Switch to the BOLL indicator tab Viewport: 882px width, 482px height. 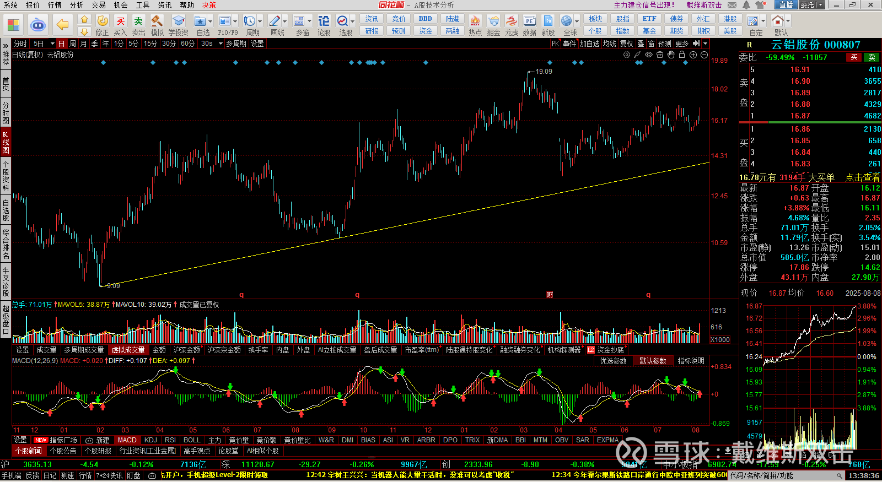coord(192,440)
